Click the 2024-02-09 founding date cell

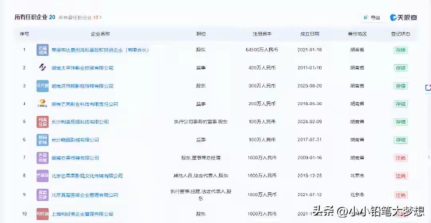click(x=310, y=121)
